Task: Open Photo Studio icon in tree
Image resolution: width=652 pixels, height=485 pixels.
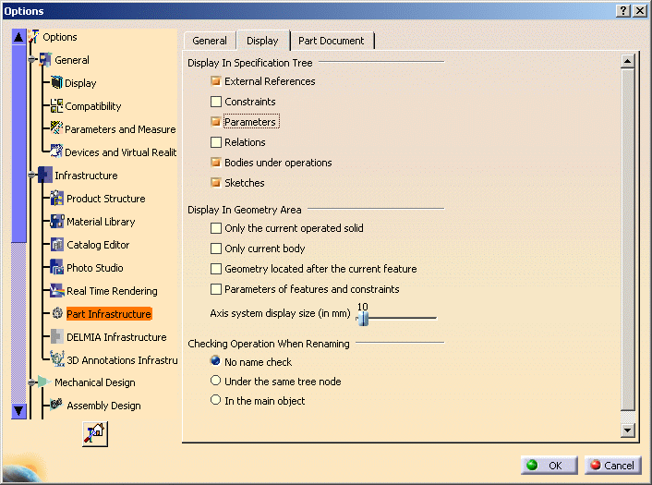Action: (57, 268)
